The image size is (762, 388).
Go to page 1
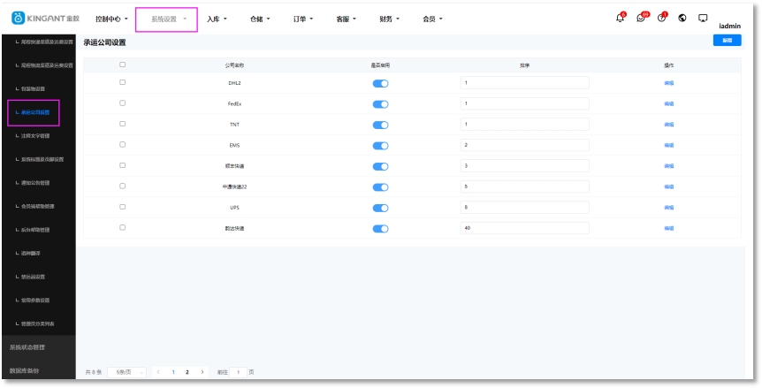coord(173,372)
